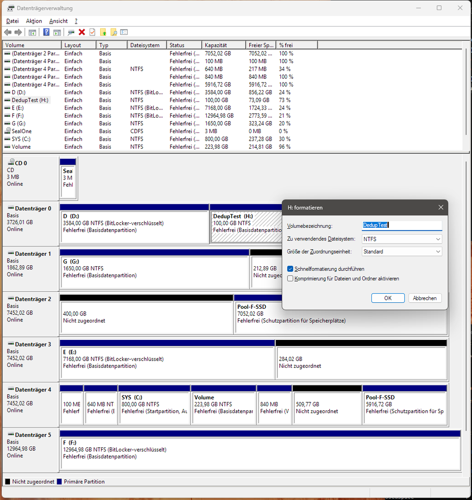Click the Datenträger 1 disk icon

click(11, 253)
